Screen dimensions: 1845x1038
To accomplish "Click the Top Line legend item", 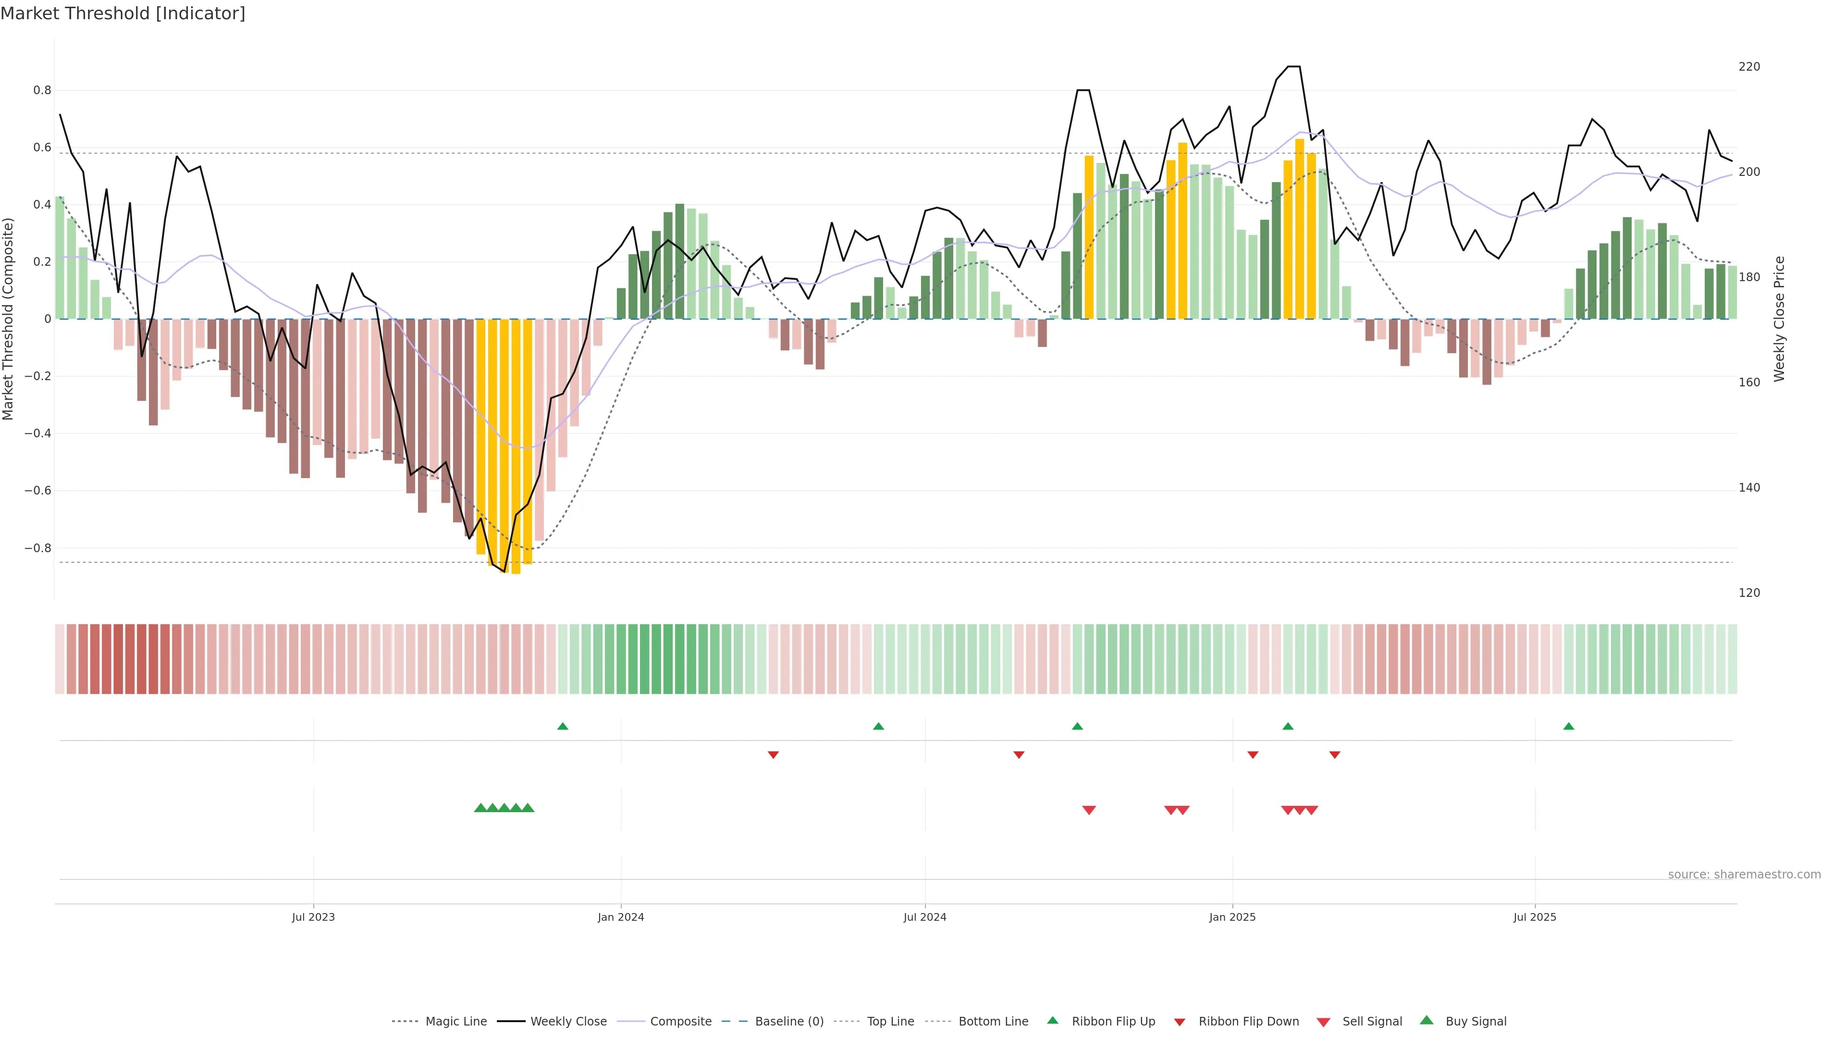I will click(x=890, y=1022).
